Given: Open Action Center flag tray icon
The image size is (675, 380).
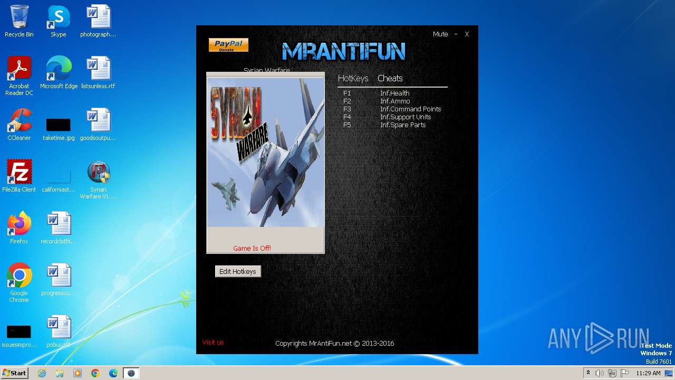Looking at the screenshot, I should [625, 373].
